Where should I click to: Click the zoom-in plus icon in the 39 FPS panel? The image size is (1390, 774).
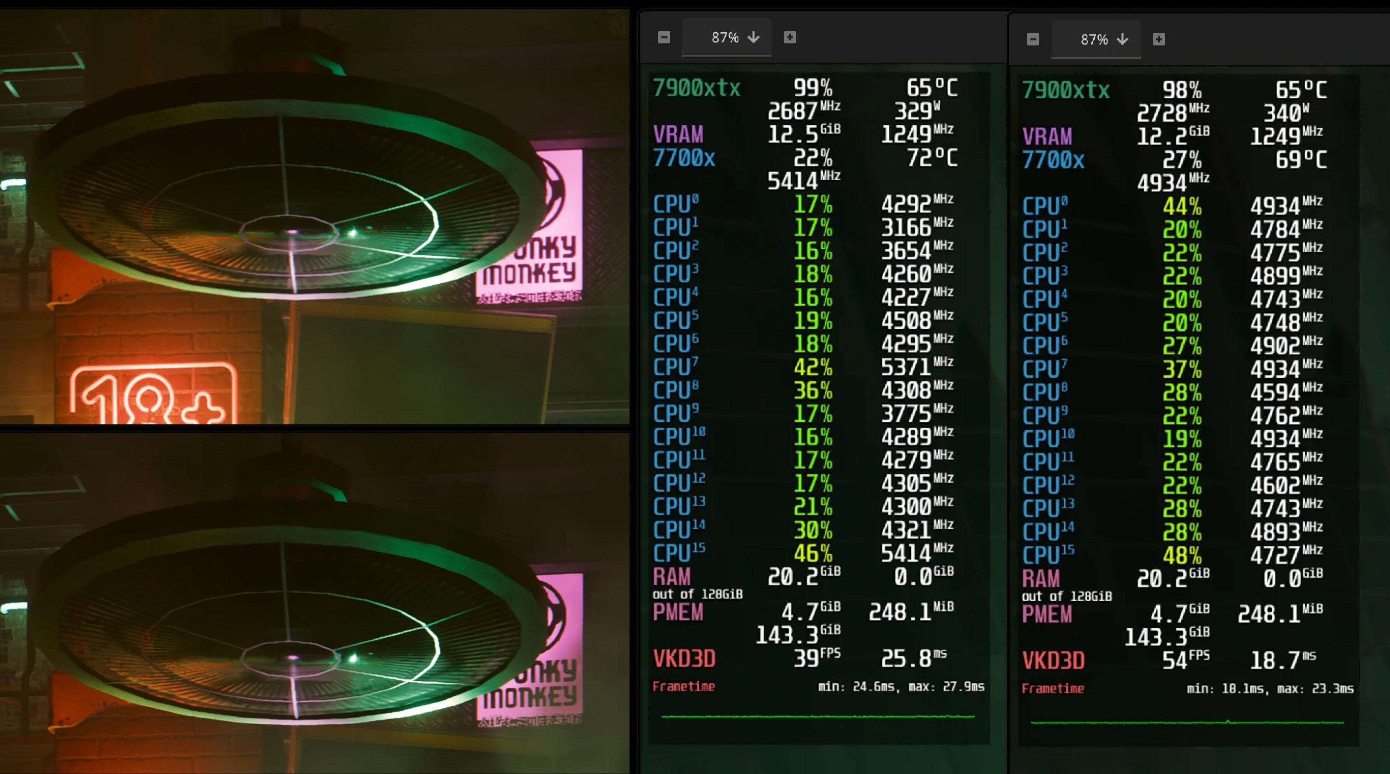(x=790, y=37)
